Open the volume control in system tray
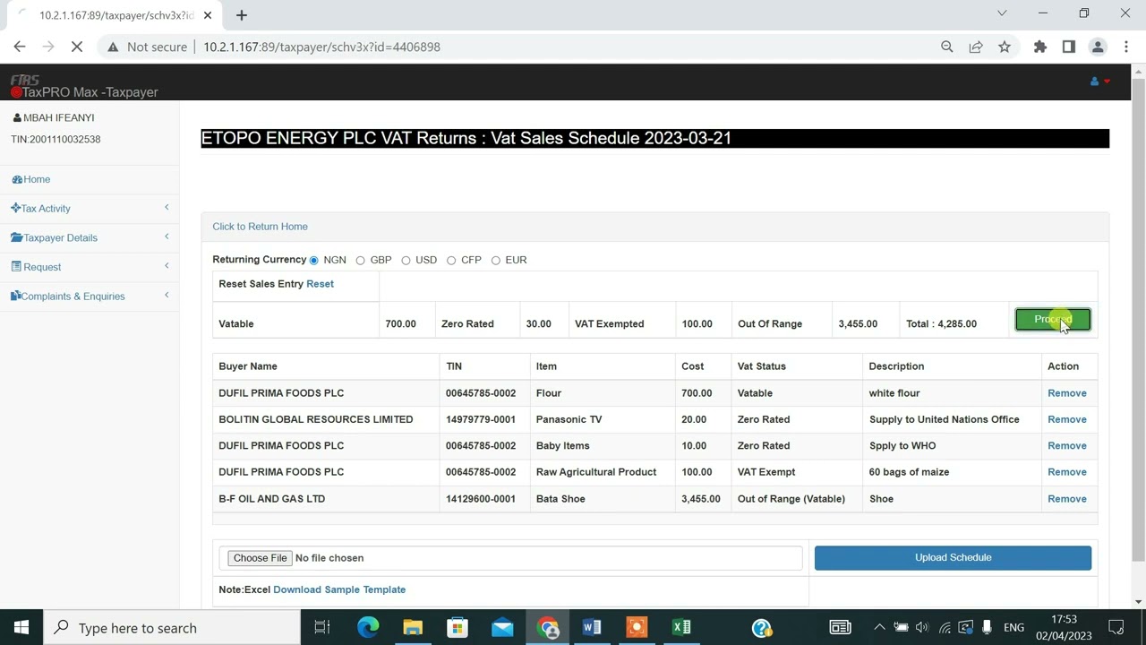 922,627
